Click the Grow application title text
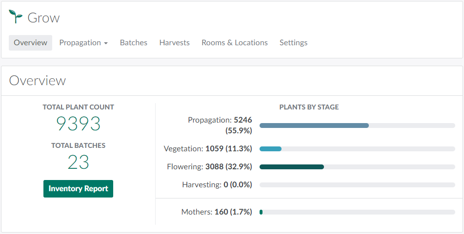The width and height of the screenshot is (464, 234). pyautogui.click(x=43, y=18)
